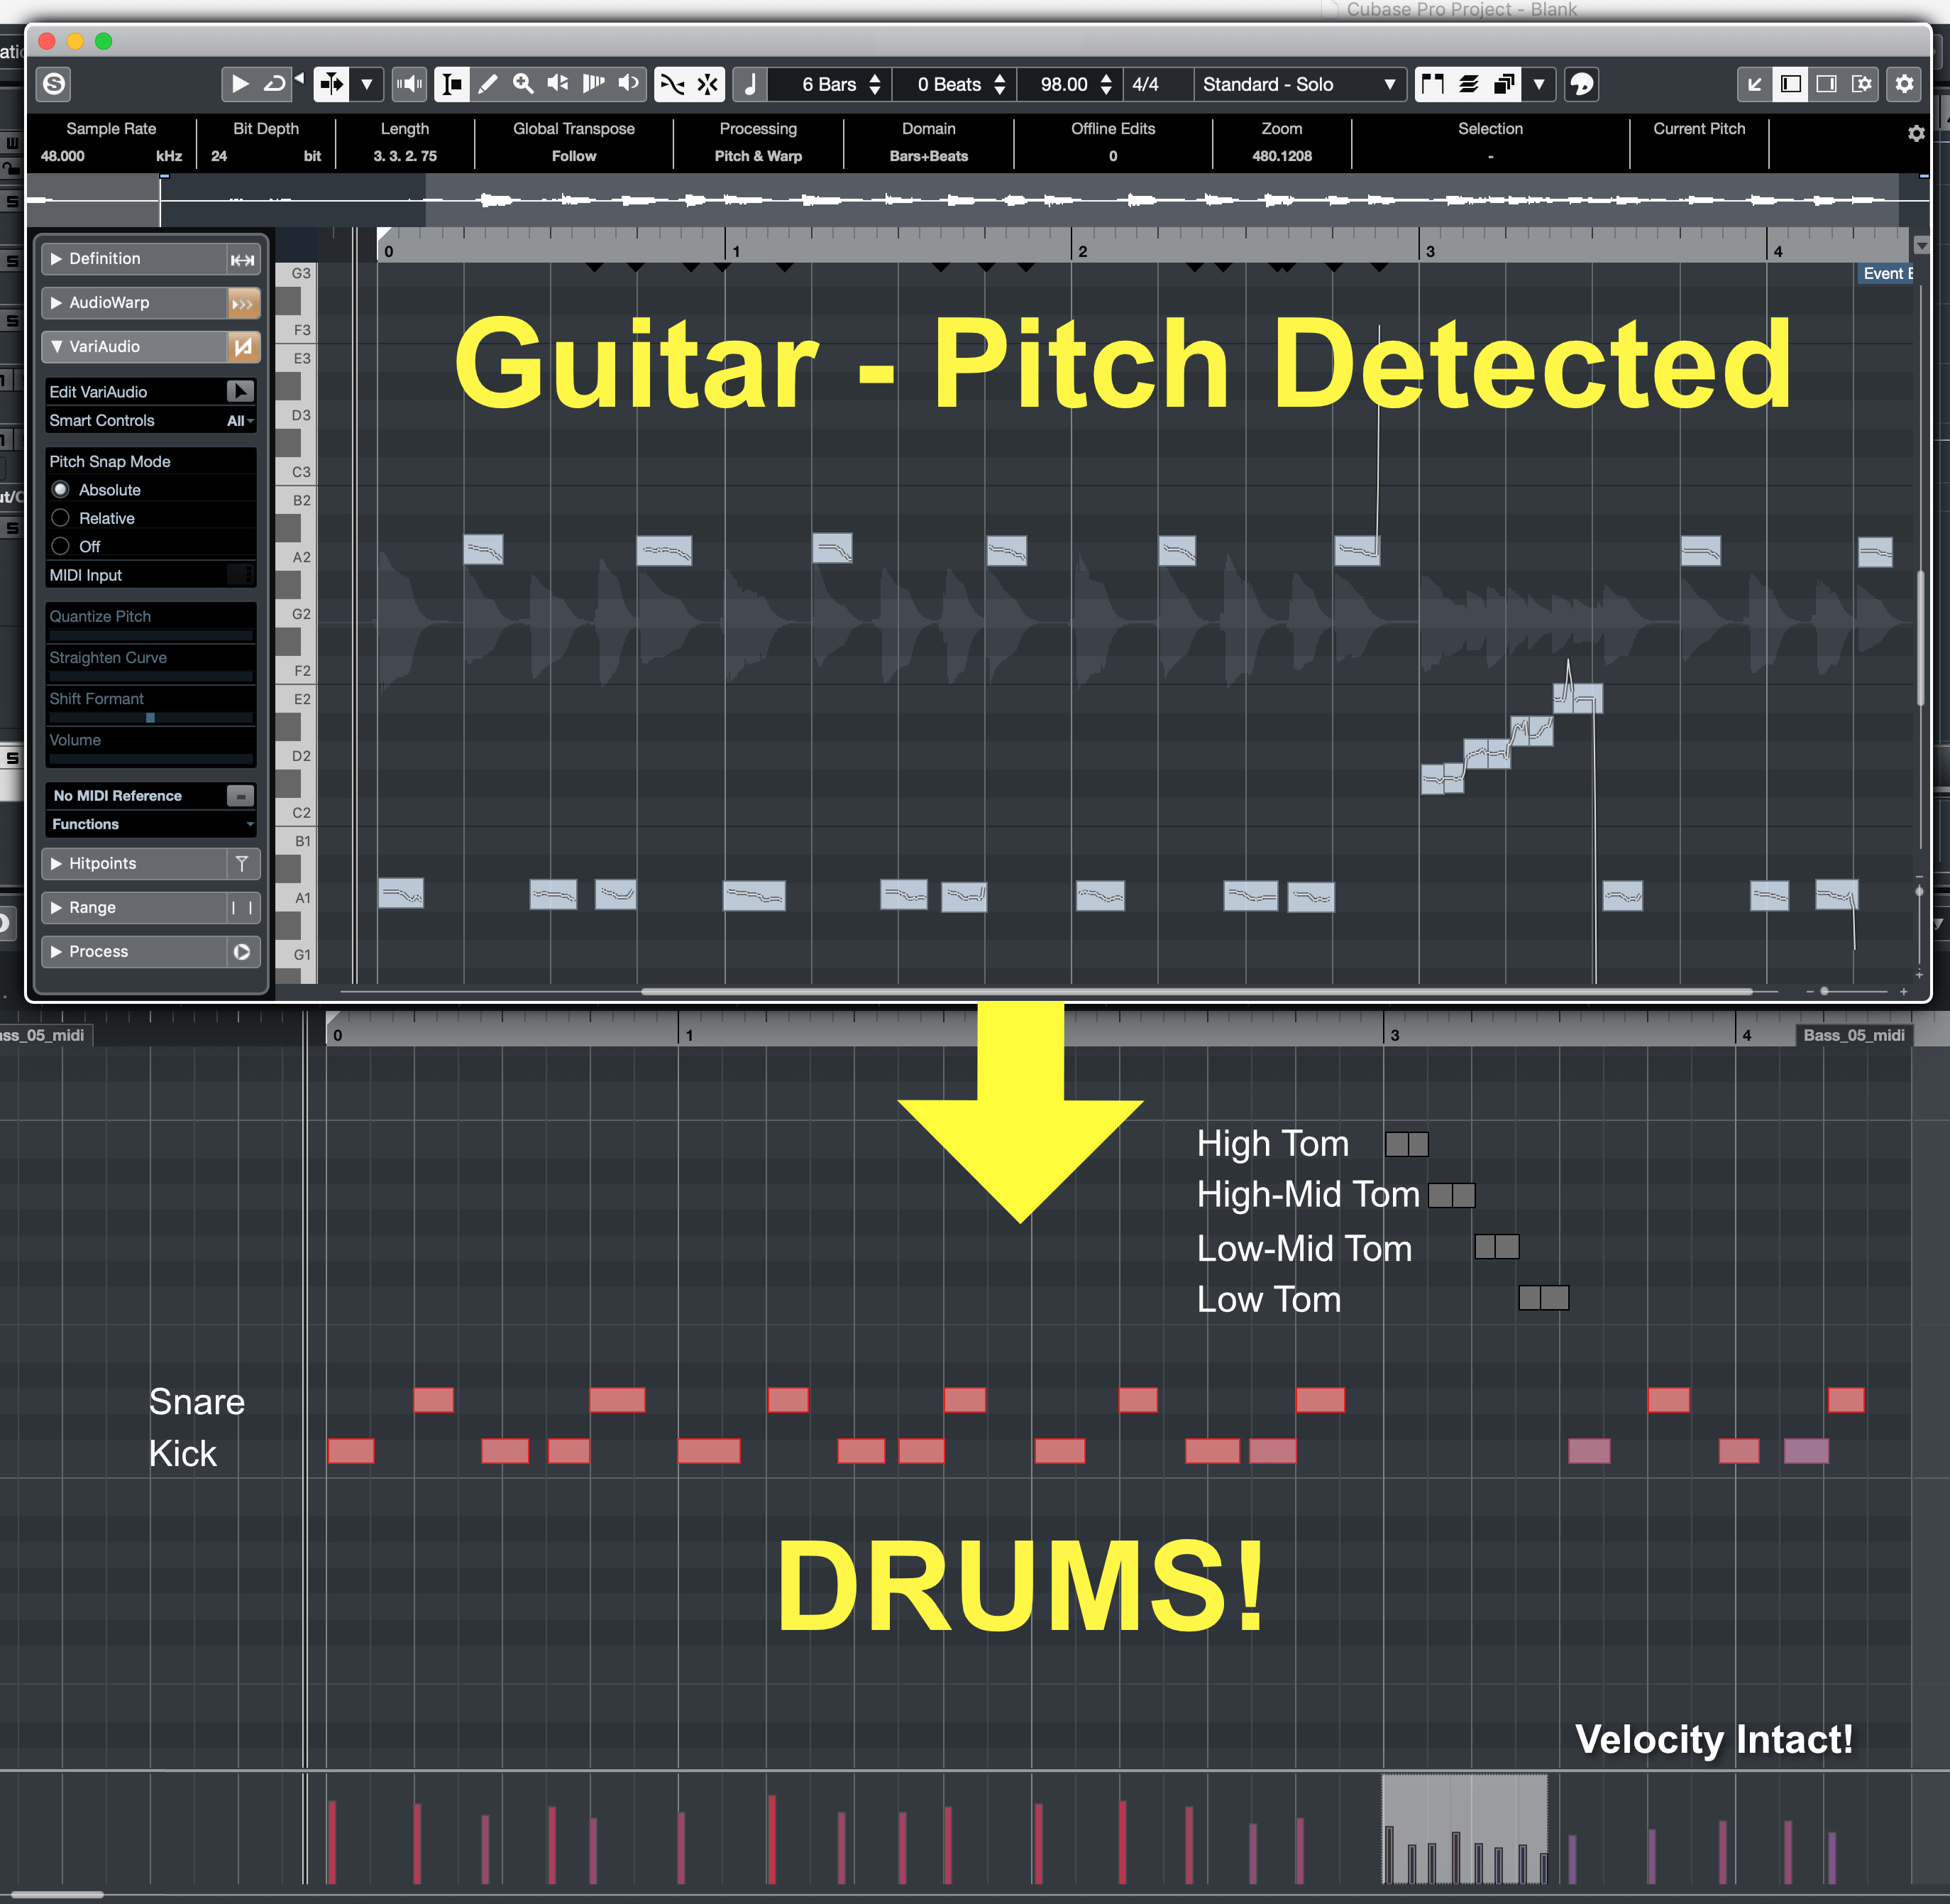The image size is (1950, 1904).
Task: Select the Relative pitch snap mode
Action: click(x=61, y=518)
